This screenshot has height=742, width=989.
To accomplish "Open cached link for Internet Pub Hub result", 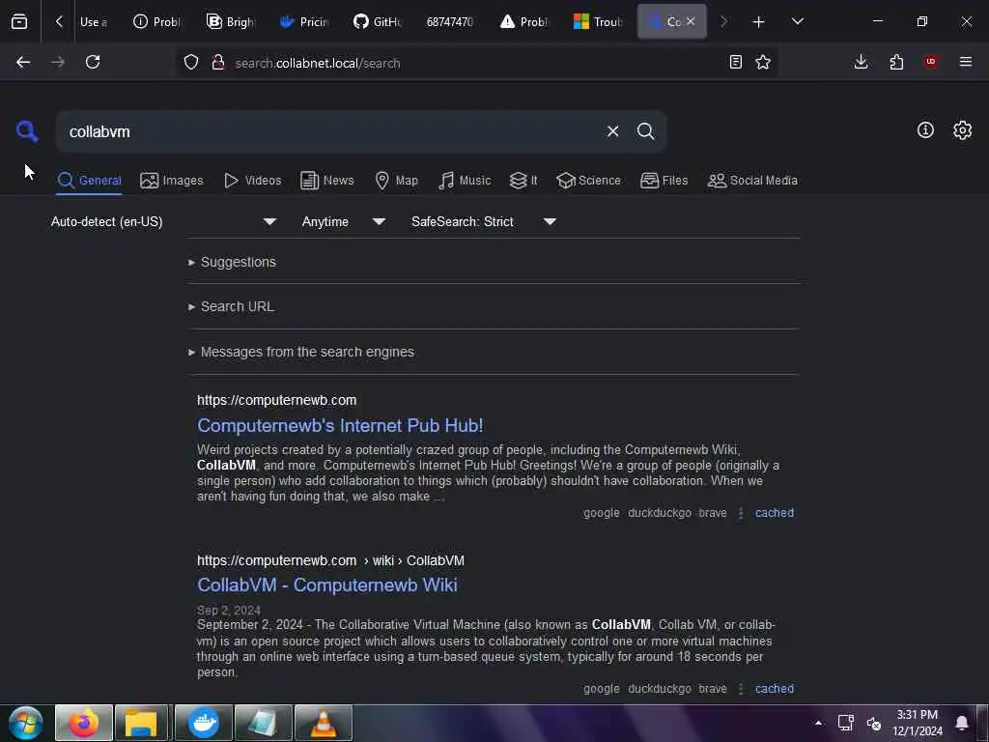I will [x=774, y=513].
